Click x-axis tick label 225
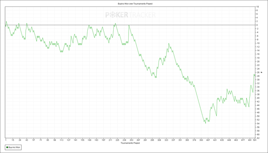This screenshot has width=268, height=153. click(118, 140)
